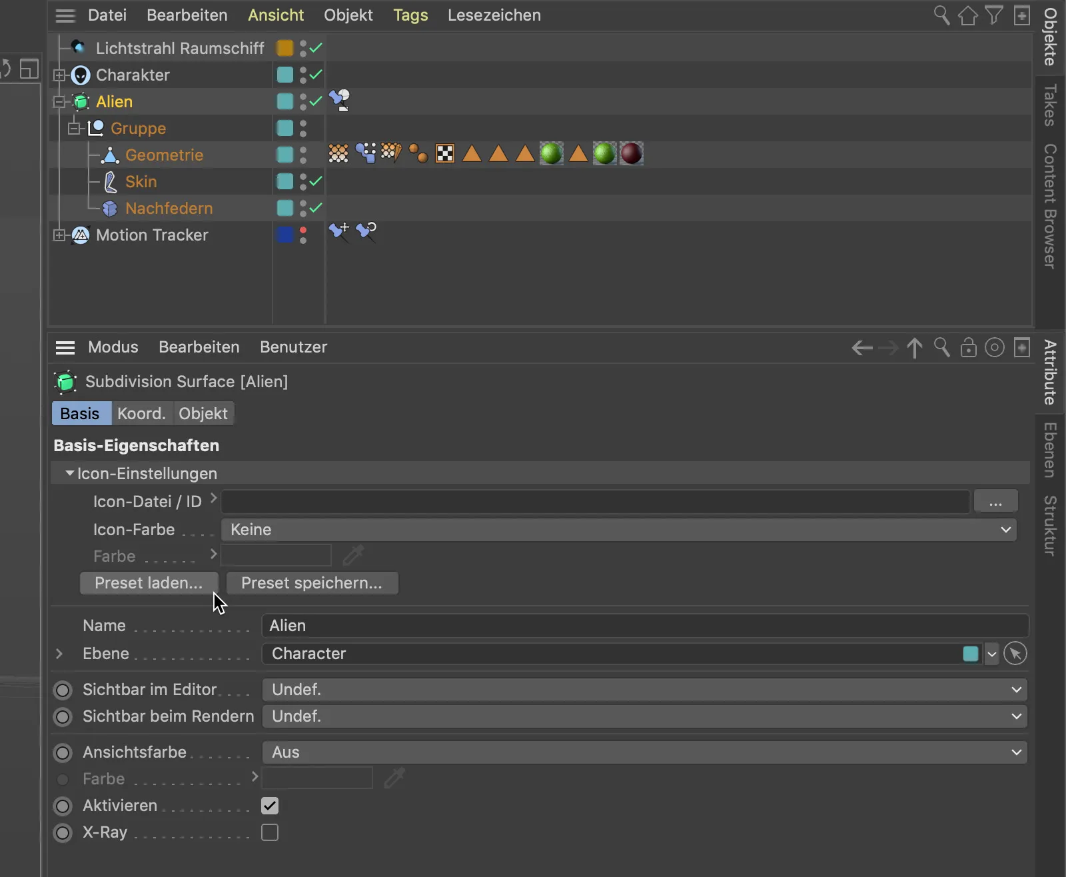1066x877 pixels.
Task: Open the Icon-Farbe dropdown showing Keine
Action: coord(618,530)
